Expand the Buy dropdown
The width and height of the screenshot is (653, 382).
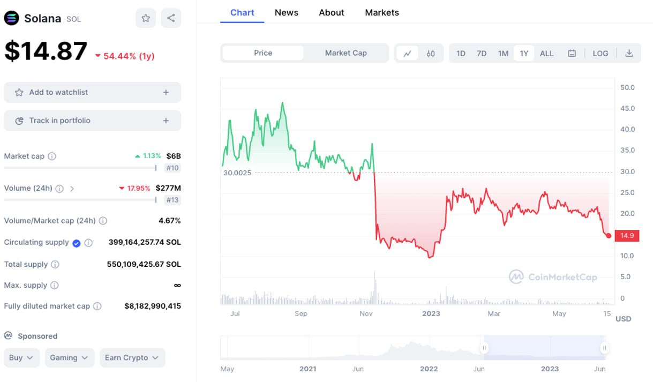(21, 358)
